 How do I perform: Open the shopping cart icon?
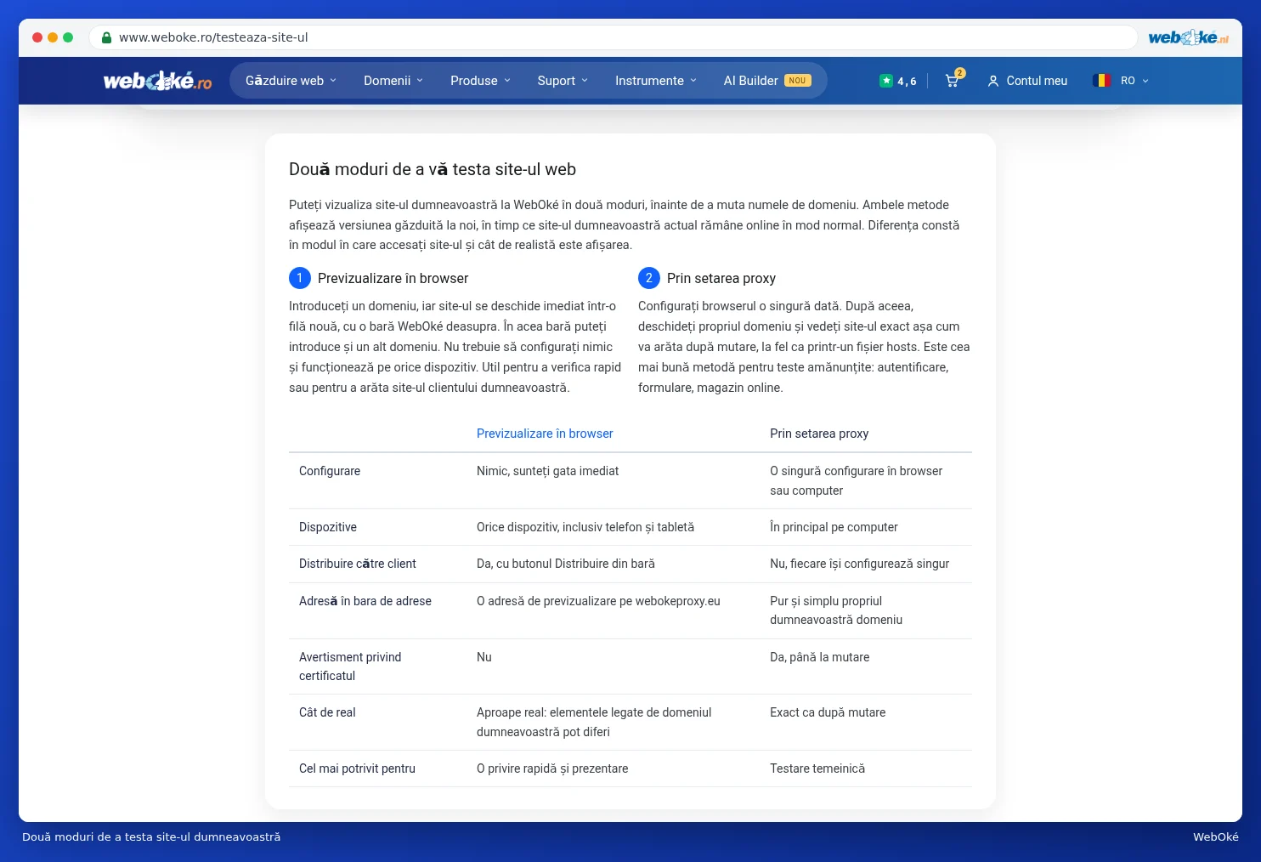953,81
